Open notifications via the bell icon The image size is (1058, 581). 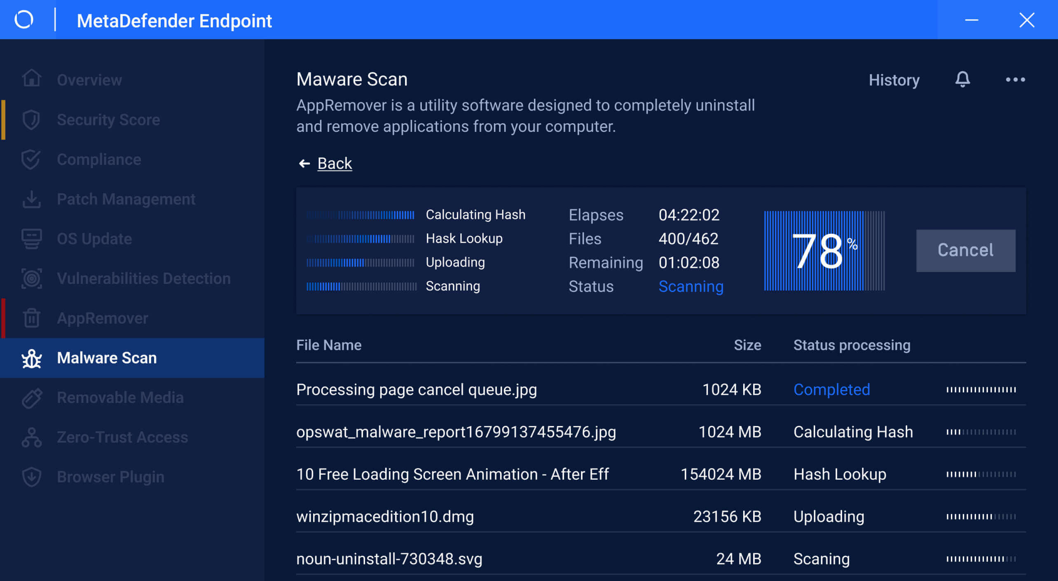coord(962,80)
